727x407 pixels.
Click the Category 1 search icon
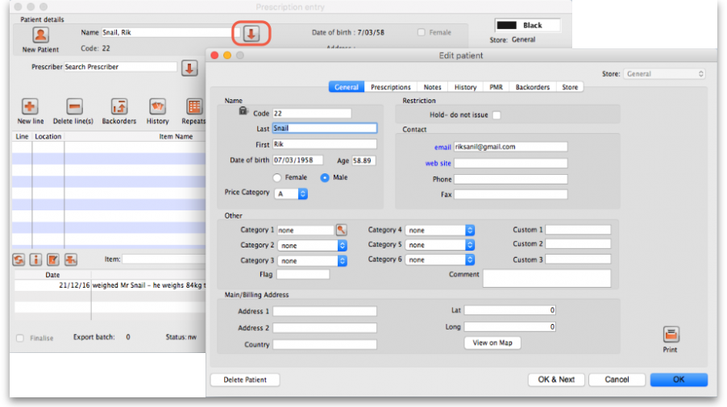pyautogui.click(x=342, y=230)
